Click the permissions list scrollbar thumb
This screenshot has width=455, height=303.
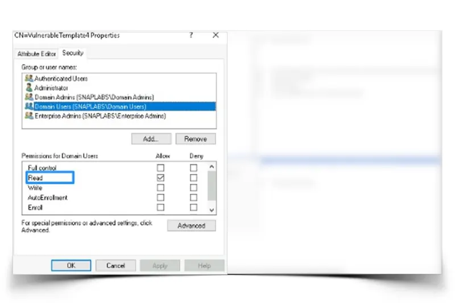[x=212, y=185]
